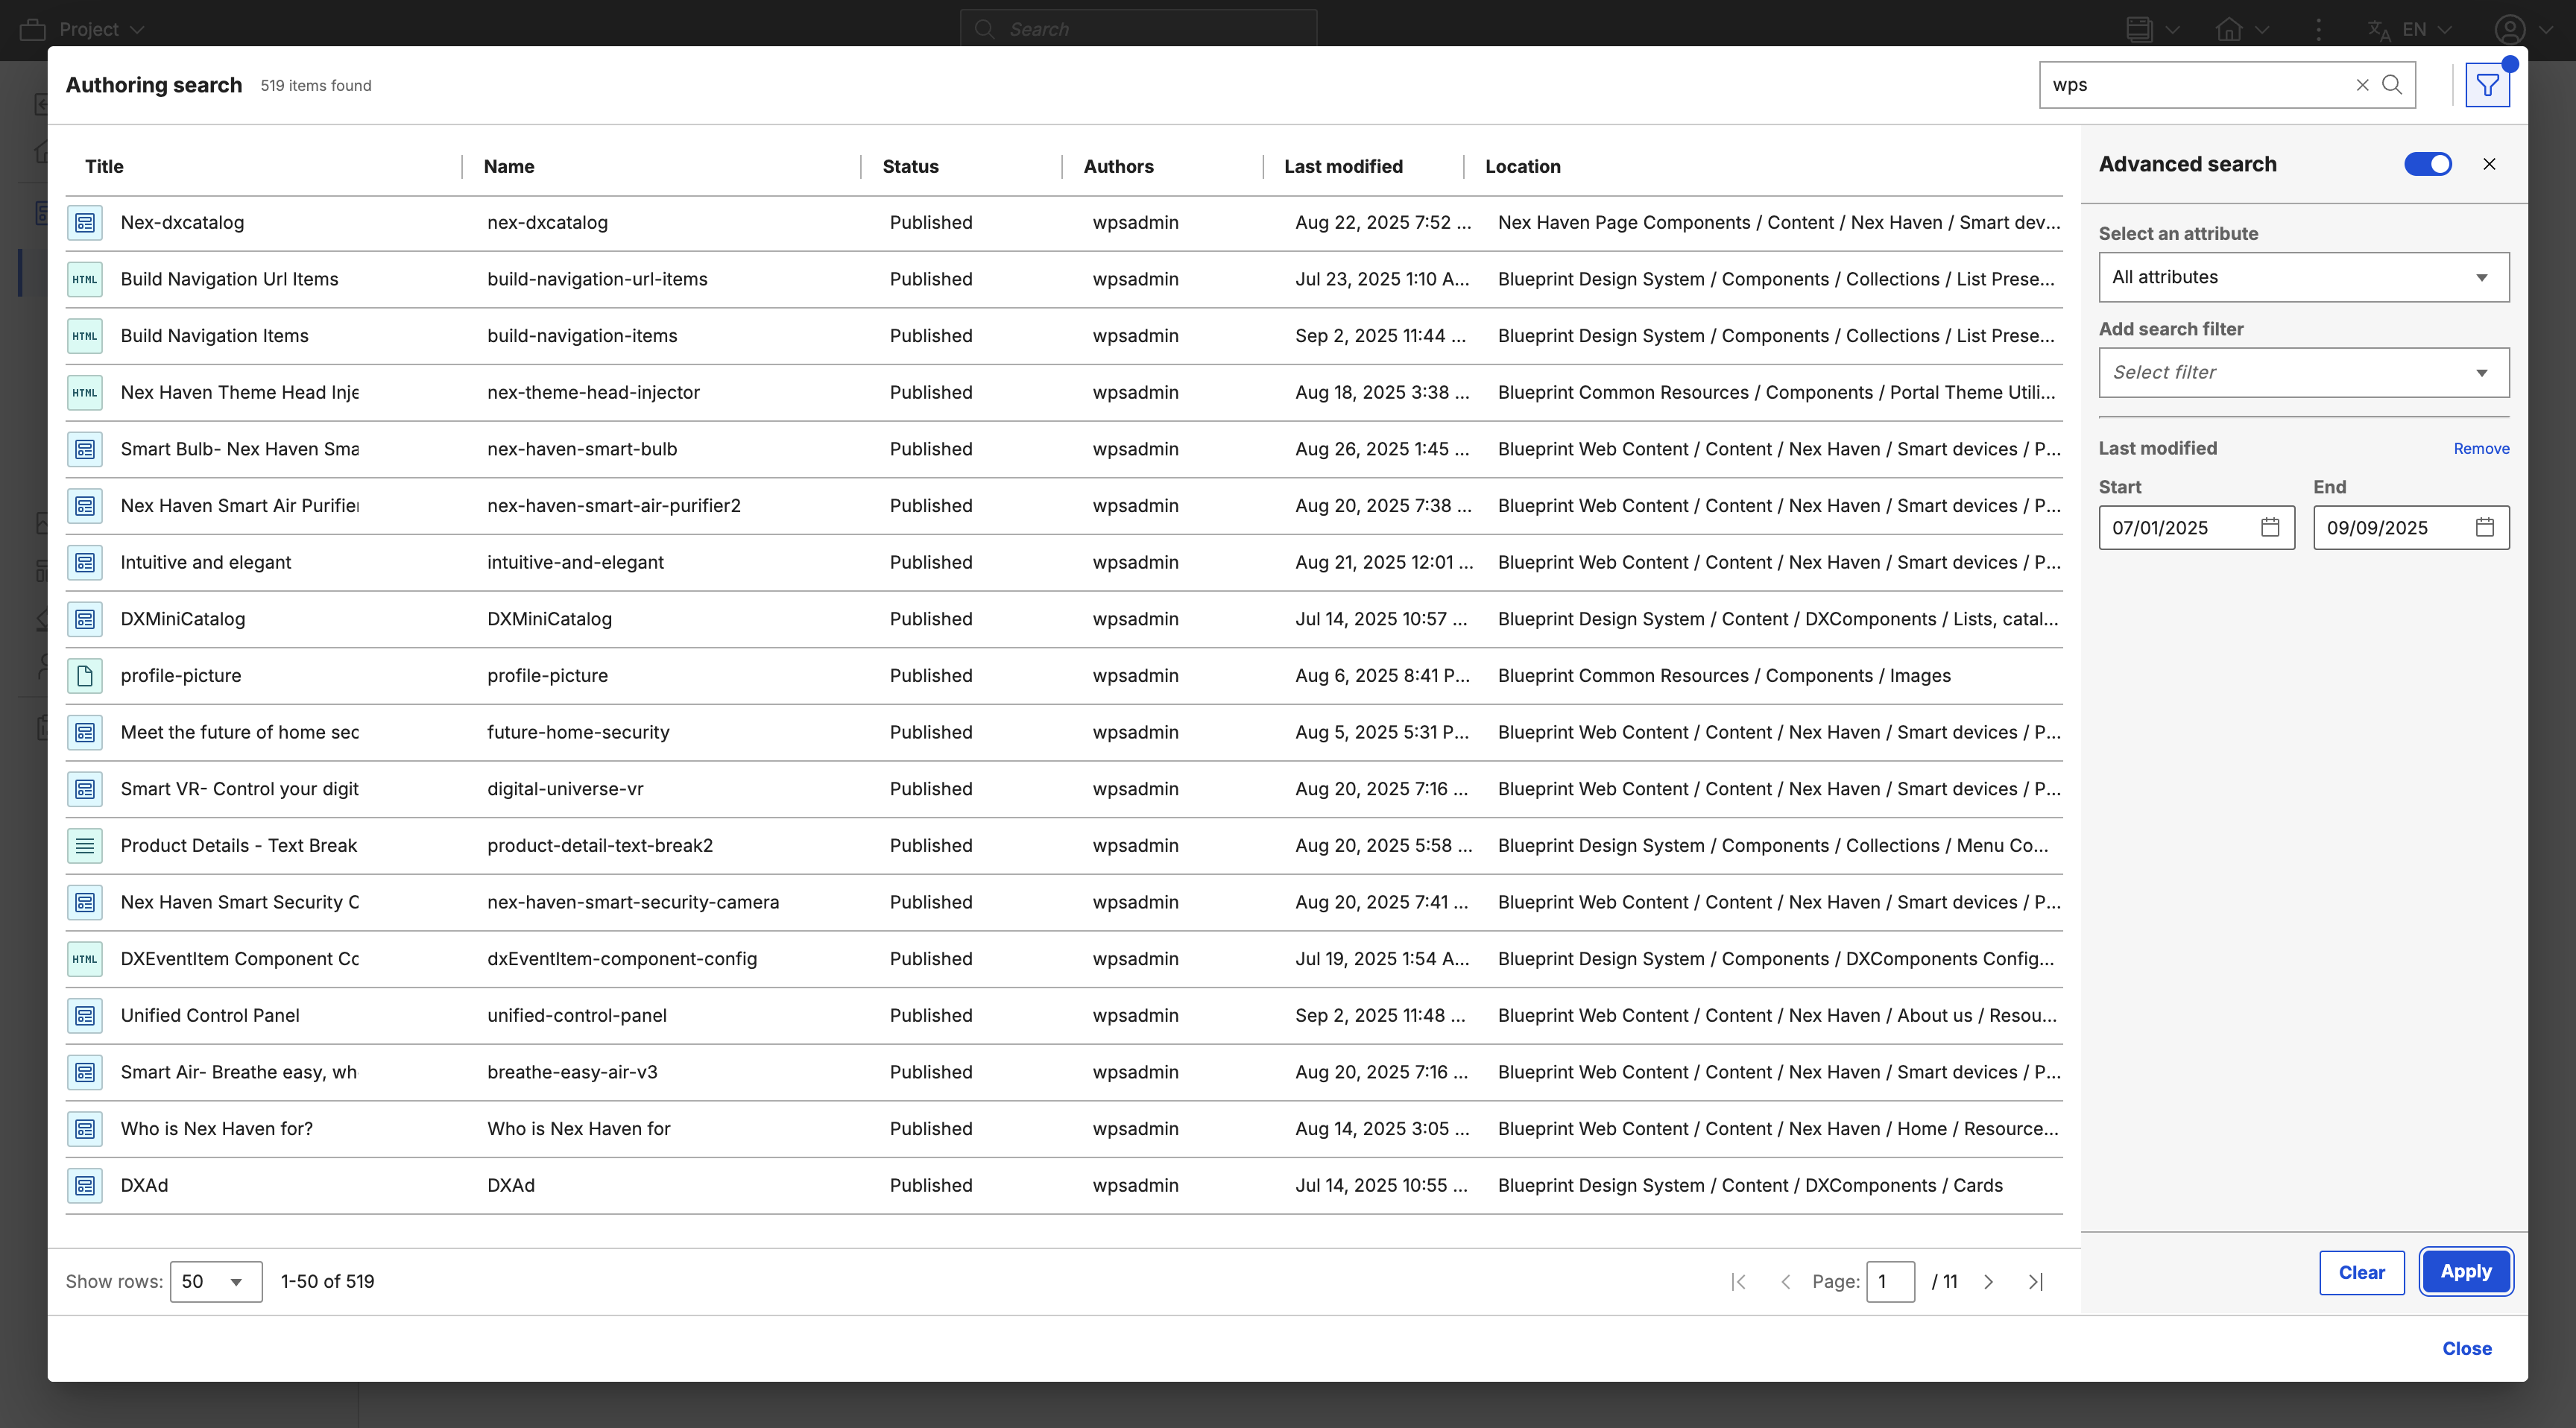The width and height of the screenshot is (2576, 1428).
Task: Open the All attributes dropdown
Action: [x=2303, y=277]
